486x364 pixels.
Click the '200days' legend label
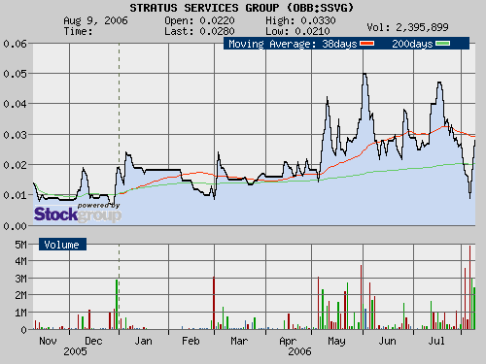412,44
